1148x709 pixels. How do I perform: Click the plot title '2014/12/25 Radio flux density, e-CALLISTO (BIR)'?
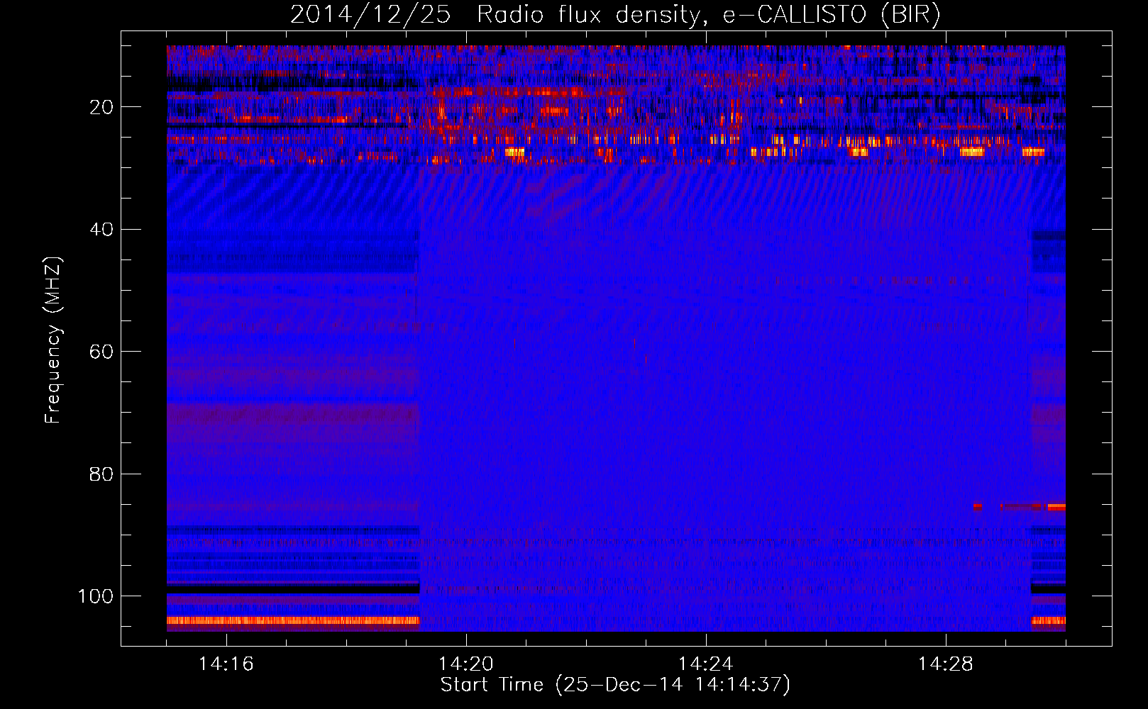tap(615, 15)
